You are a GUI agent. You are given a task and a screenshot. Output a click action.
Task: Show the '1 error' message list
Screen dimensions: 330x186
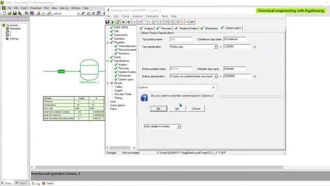click(48, 183)
